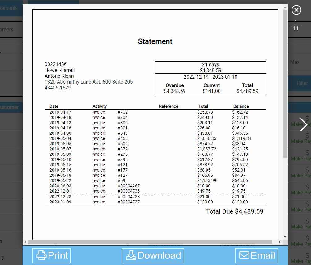Click the page counter 1 of 11

point(296,25)
